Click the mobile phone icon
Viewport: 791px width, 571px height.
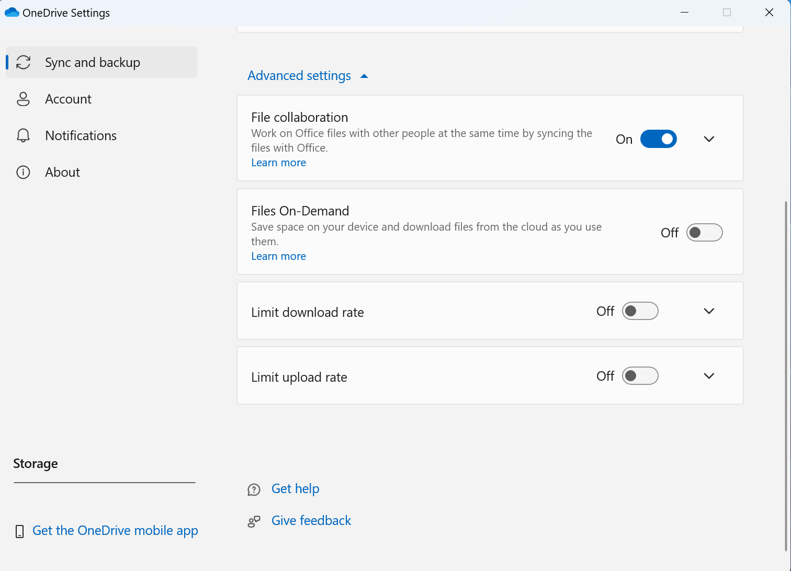coord(20,531)
